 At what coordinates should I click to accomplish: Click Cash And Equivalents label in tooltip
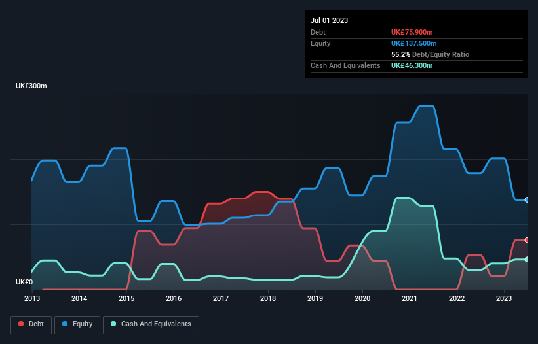[x=345, y=65]
